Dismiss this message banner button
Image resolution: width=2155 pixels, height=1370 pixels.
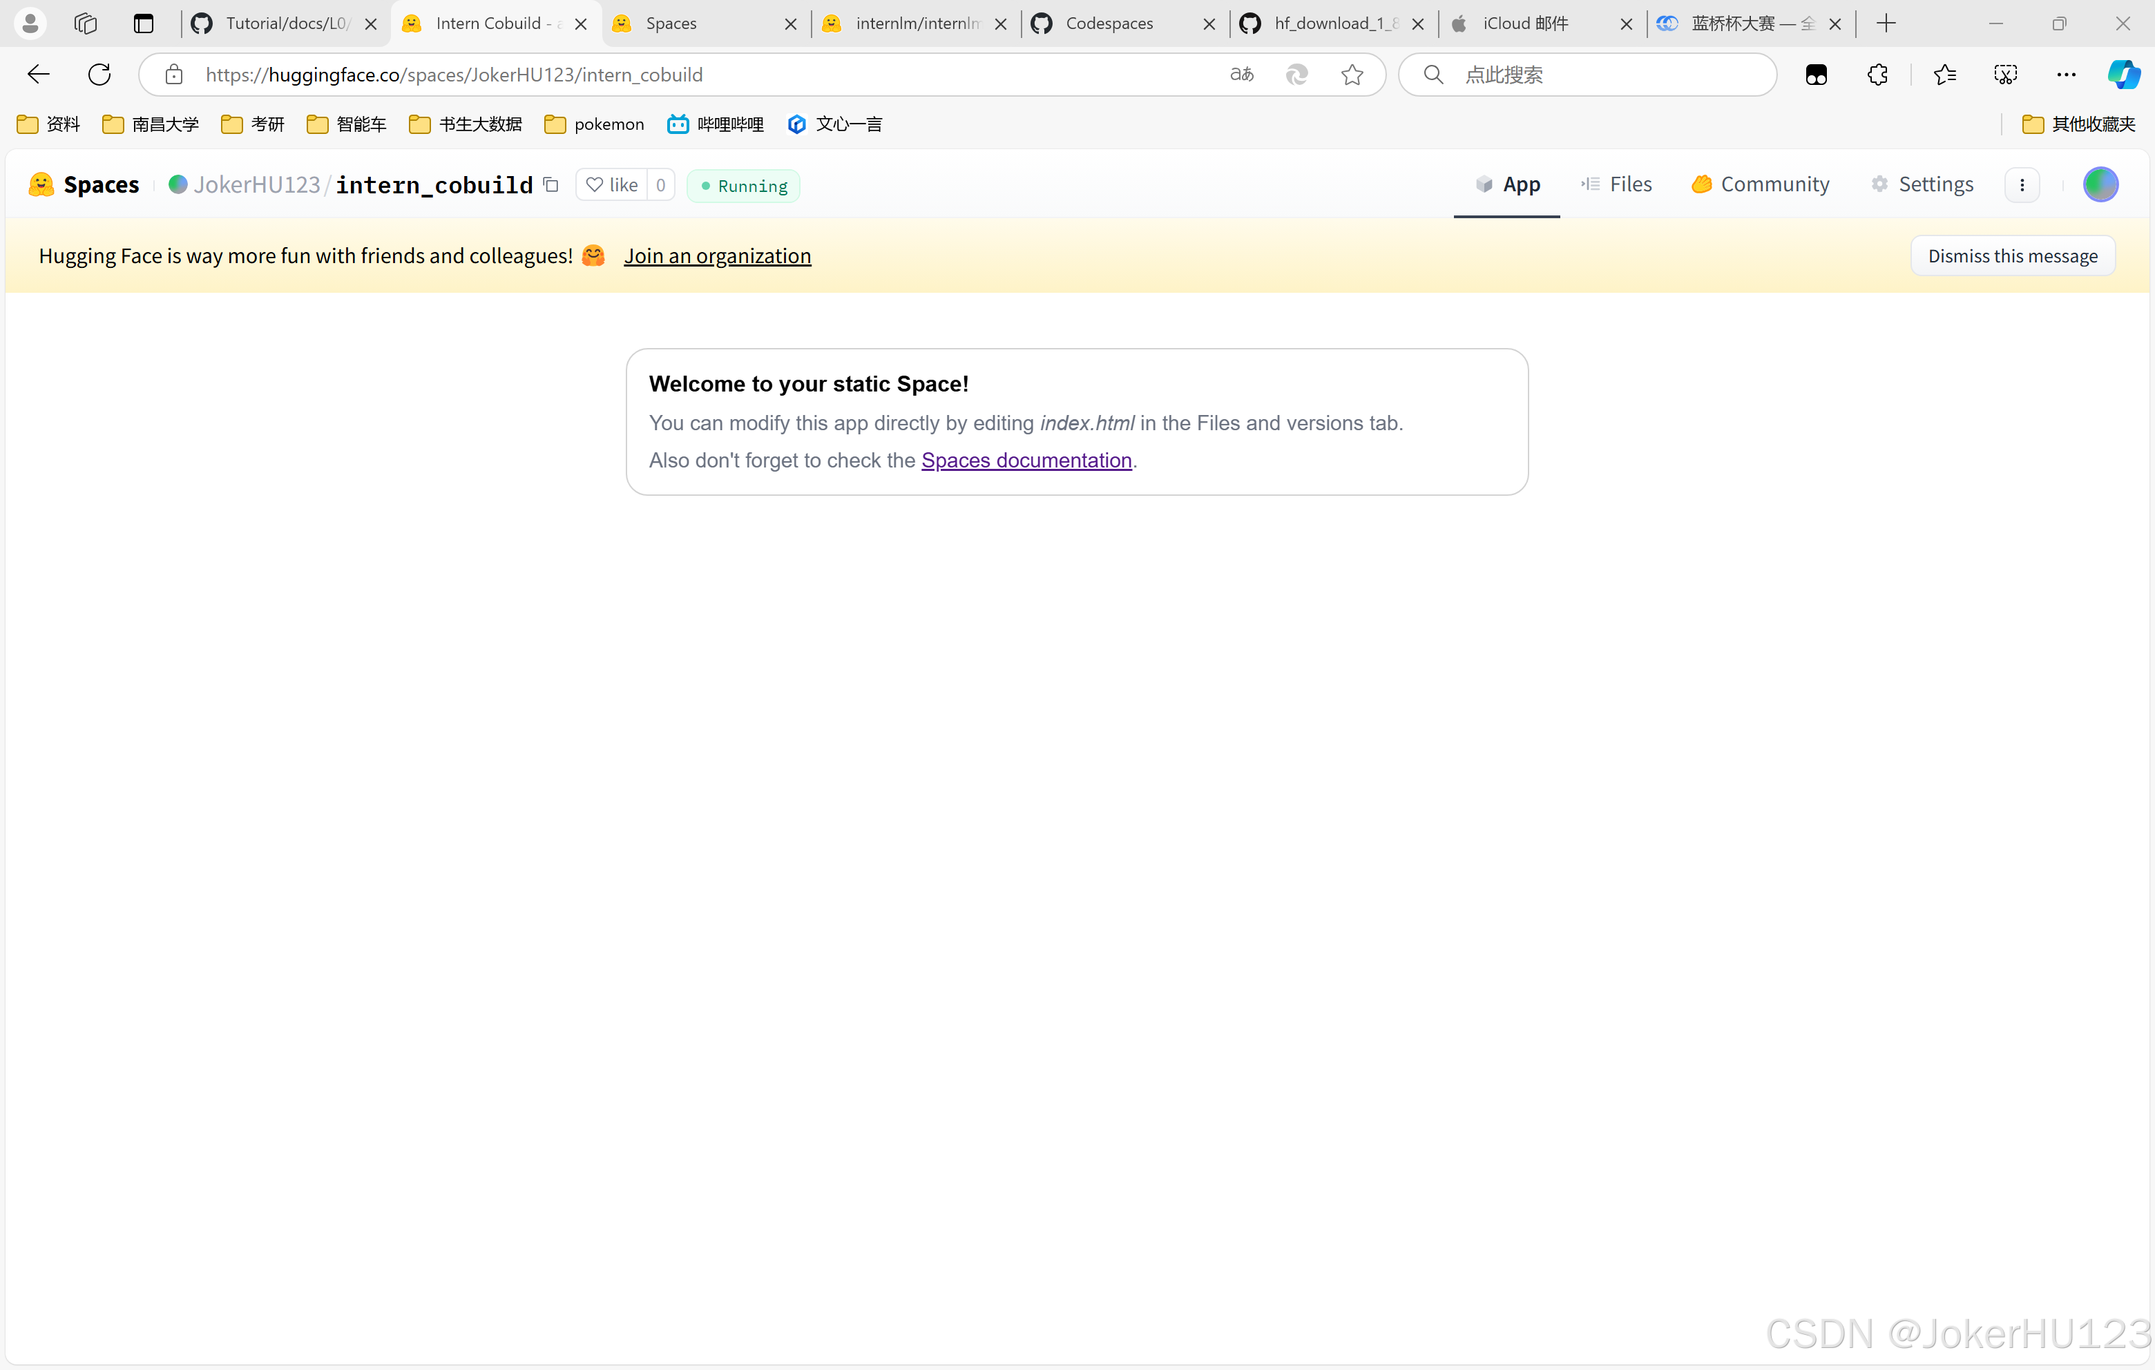pyautogui.click(x=2012, y=256)
